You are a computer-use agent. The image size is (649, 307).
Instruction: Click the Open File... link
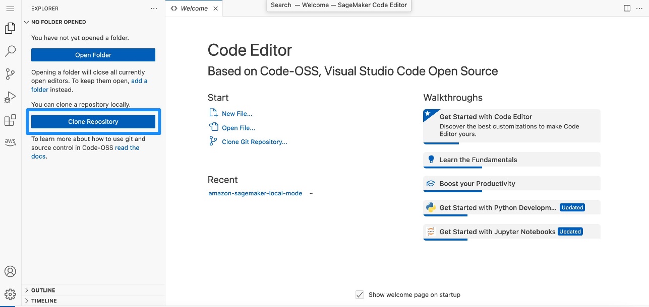[x=239, y=128]
